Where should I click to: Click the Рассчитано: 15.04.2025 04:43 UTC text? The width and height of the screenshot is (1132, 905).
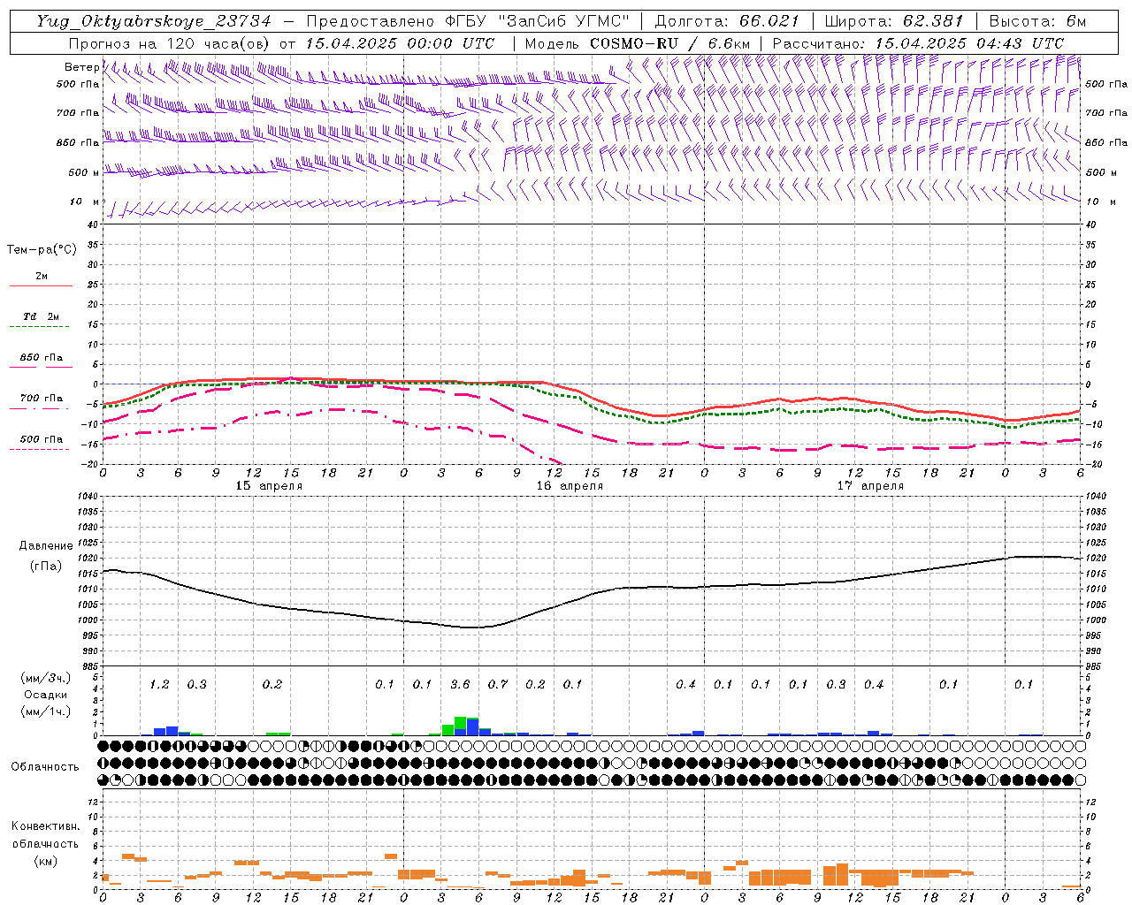point(918,43)
